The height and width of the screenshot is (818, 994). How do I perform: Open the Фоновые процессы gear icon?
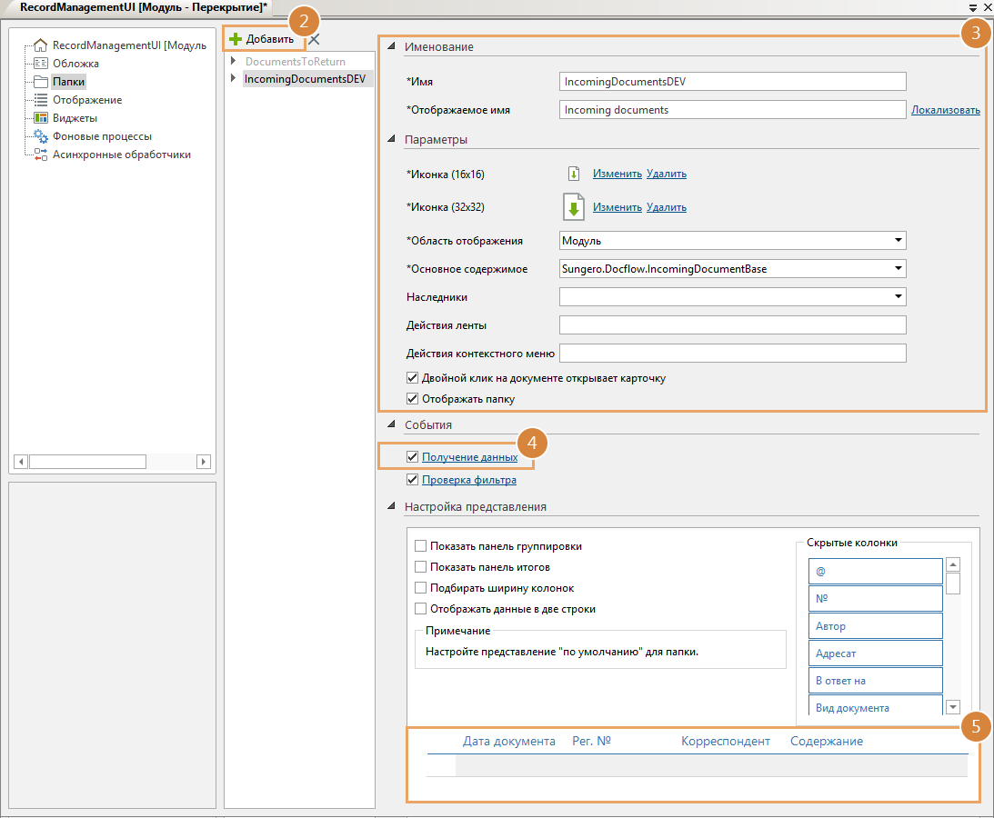40,136
